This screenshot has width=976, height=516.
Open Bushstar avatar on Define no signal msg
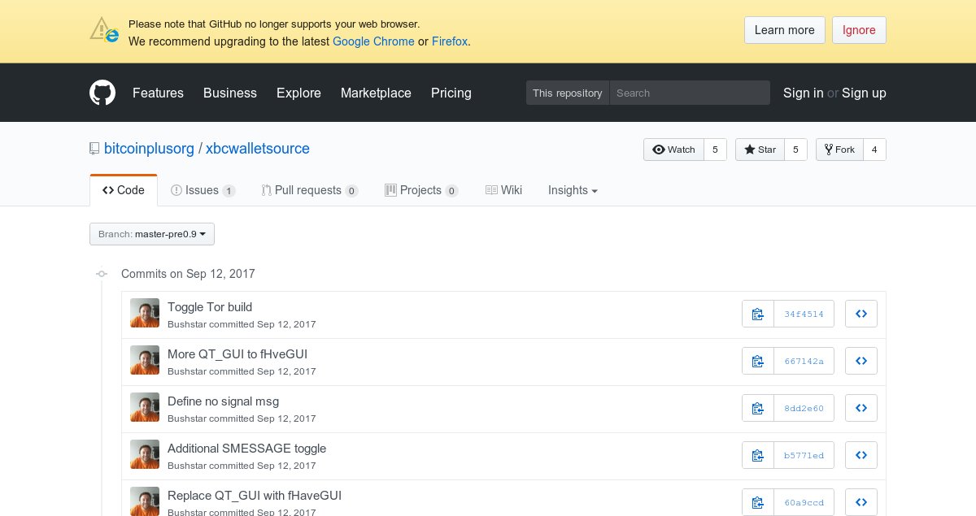point(145,408)
